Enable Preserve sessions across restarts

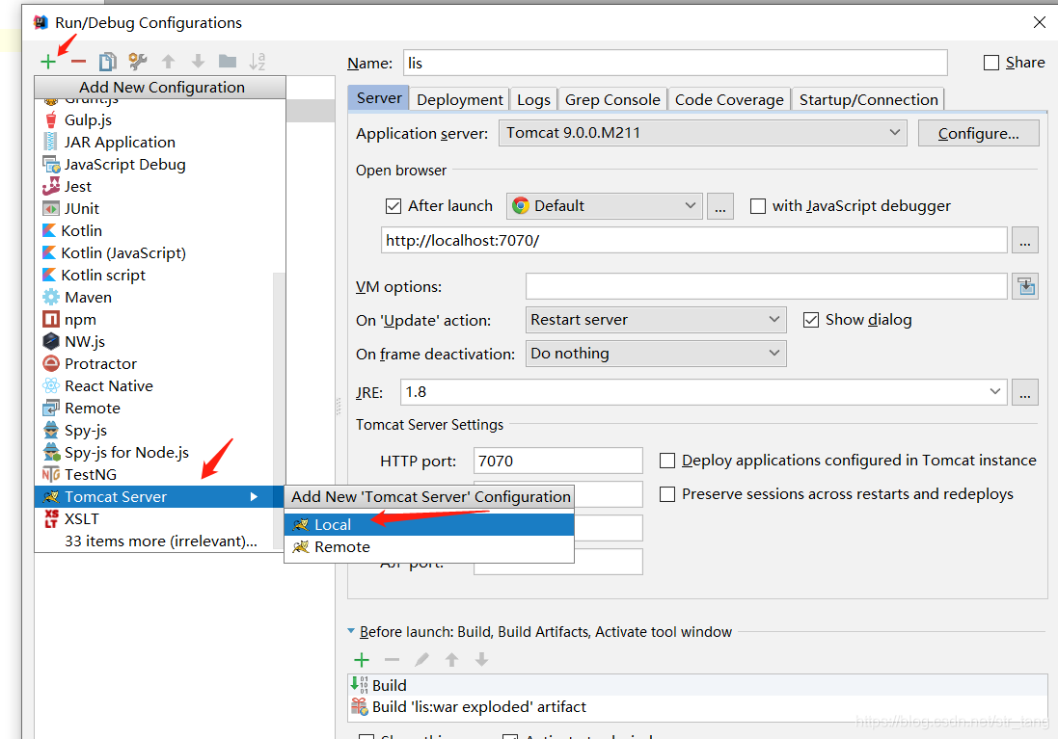[x=667, y=494]
